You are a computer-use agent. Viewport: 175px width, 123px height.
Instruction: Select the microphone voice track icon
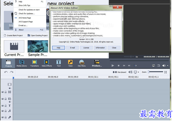click(x=9, y=117)
